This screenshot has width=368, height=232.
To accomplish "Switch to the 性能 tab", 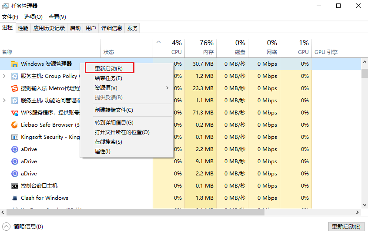I will click(x=23, y=28).
